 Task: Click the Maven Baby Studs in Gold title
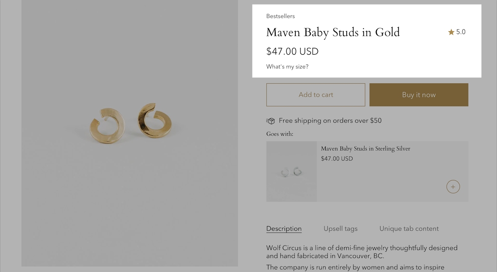click(333, 32)
